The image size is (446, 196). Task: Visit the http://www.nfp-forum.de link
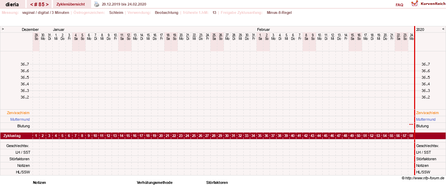pyautogui.click(x=425, y=178)
